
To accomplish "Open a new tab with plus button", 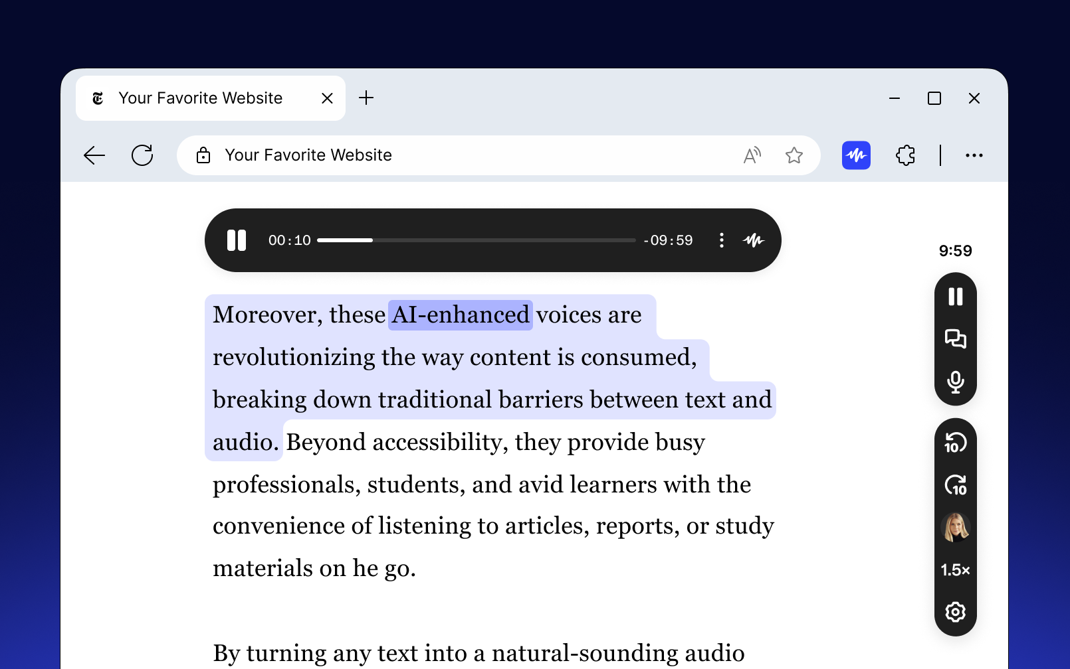I will [366, 98].
